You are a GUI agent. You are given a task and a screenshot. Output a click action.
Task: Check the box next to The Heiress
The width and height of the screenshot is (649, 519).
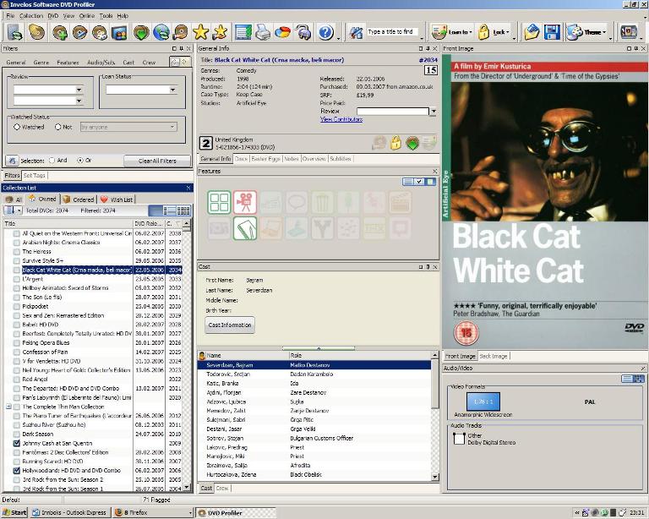click(x=17, y=252)
